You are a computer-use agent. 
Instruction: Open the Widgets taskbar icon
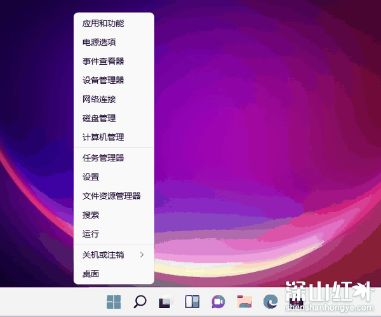coord(192,302)
